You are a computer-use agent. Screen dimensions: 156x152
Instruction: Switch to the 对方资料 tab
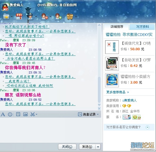tap(142, 27)
